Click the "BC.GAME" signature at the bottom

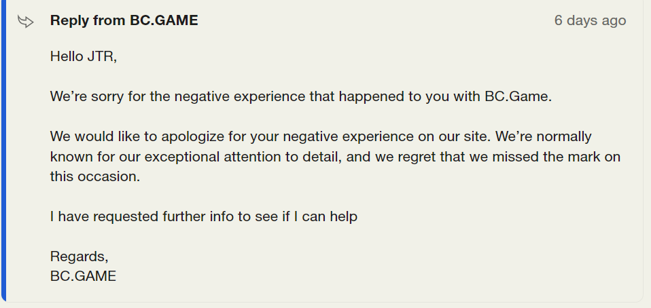click(83, 276)
